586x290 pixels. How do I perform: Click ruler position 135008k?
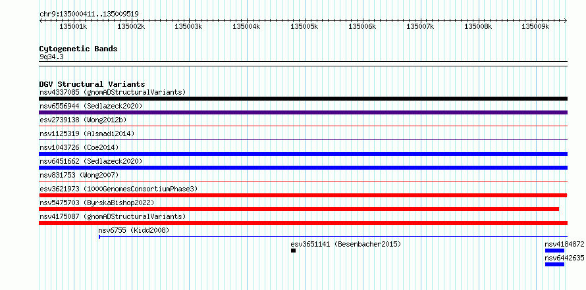[478, 26]
